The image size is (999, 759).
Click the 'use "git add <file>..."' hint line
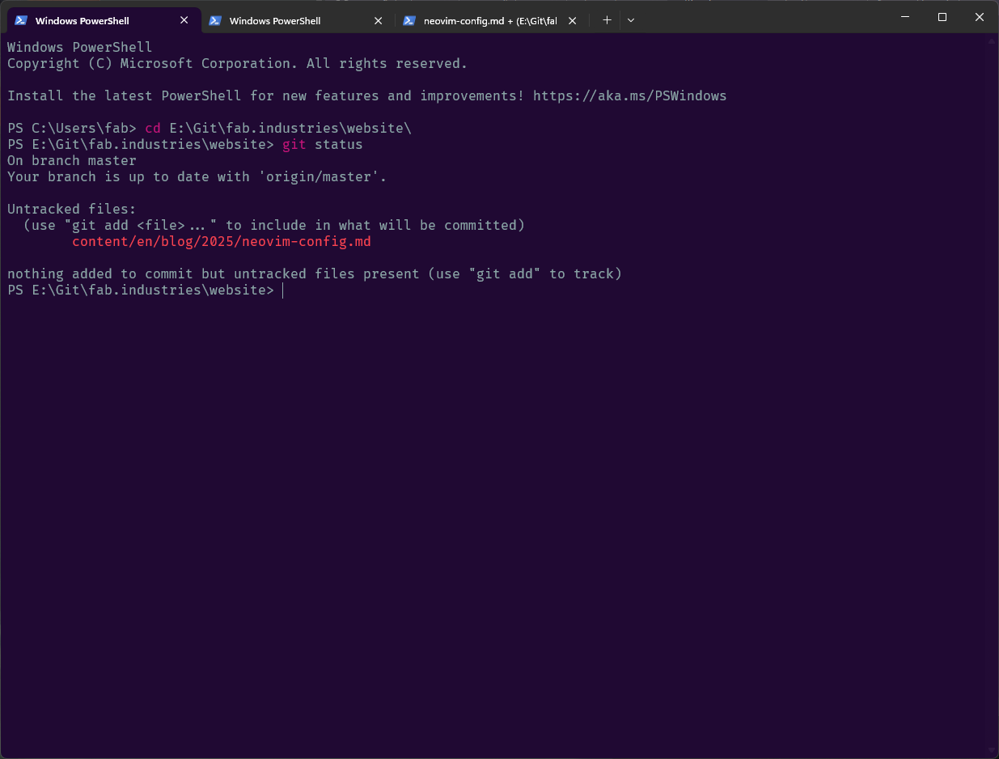[274, 226]
